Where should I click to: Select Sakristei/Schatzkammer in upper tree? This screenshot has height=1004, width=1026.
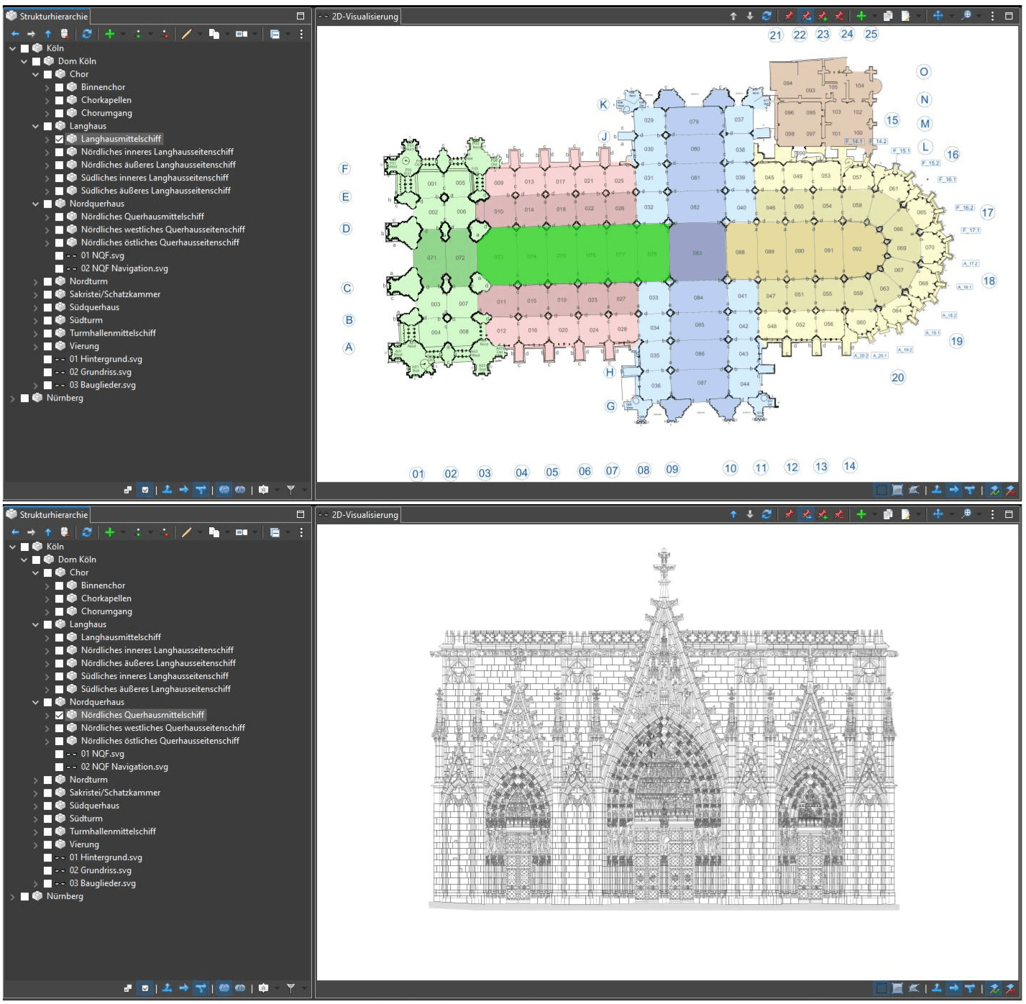[114, 294]
